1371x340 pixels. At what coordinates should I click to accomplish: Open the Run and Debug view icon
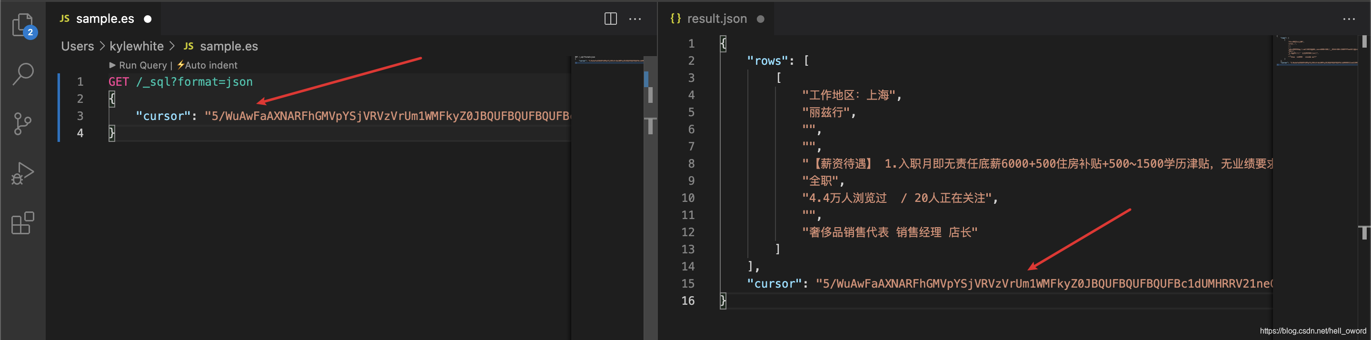coord(22,173)
